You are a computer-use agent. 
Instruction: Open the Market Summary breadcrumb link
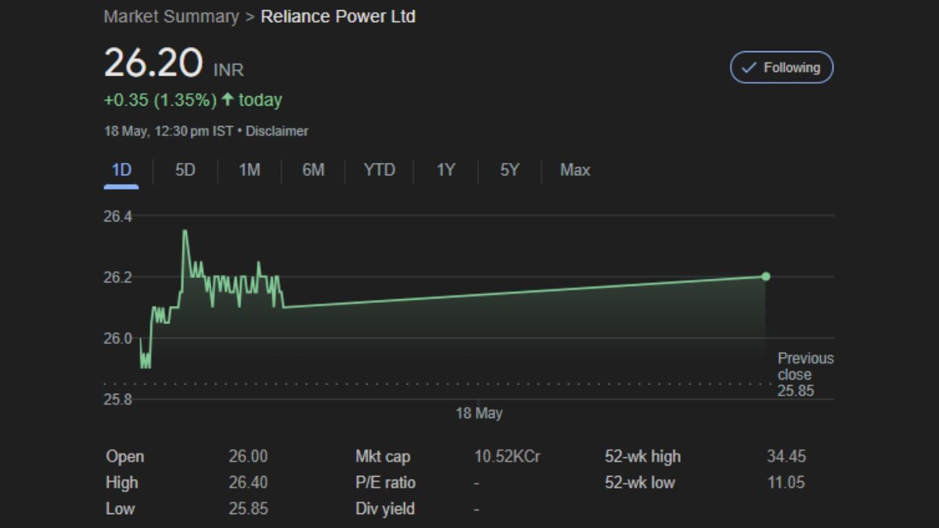click(x=171, y=16)
